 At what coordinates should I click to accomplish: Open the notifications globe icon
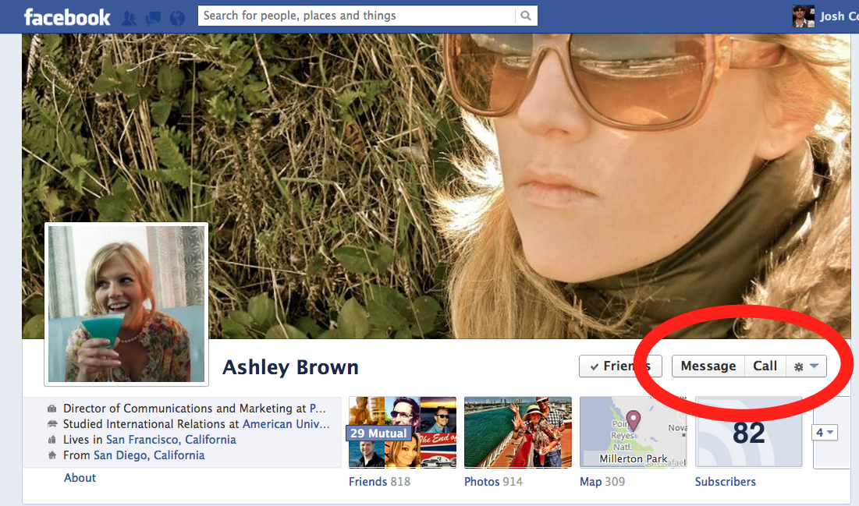(178, 18)
